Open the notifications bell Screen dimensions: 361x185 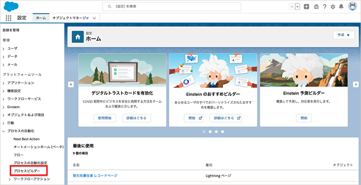pos(341,7)
